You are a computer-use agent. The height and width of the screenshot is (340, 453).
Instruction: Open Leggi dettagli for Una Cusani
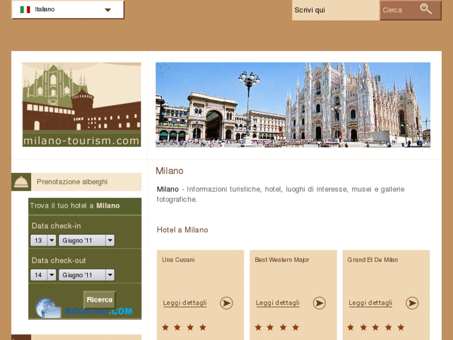point(185,303)
